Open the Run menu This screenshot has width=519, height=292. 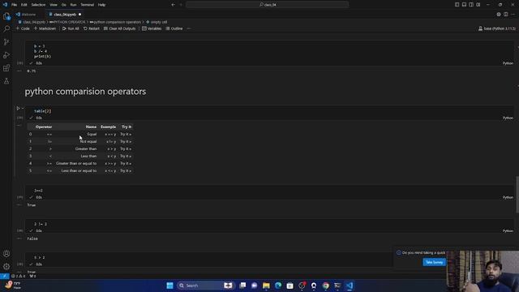[73, 5]
